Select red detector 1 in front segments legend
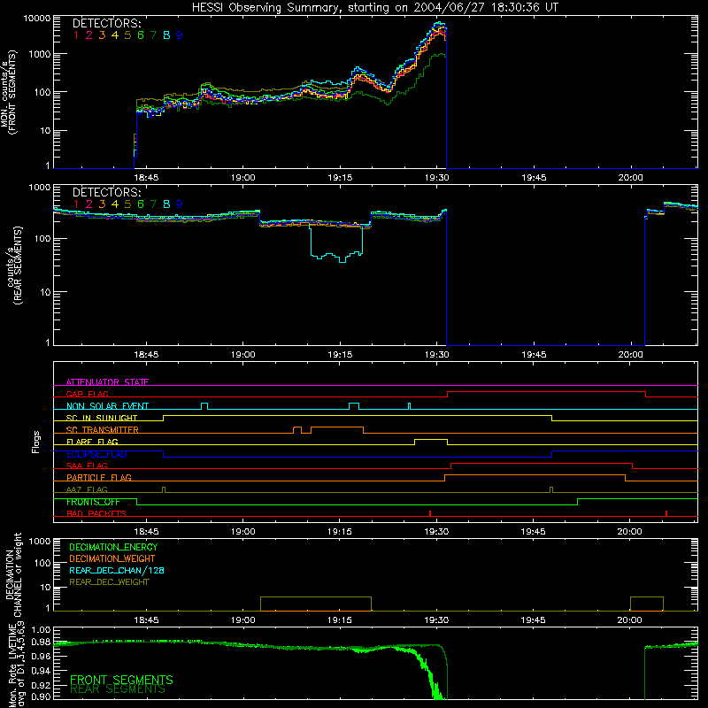Screen dimensions: 708x708 pos(76,35)
